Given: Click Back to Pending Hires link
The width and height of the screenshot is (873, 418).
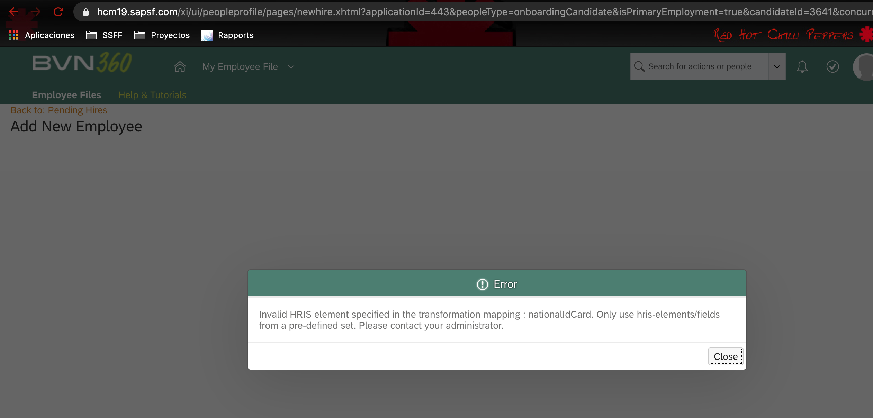Looking at the screenshot, I should click(59, 110).
